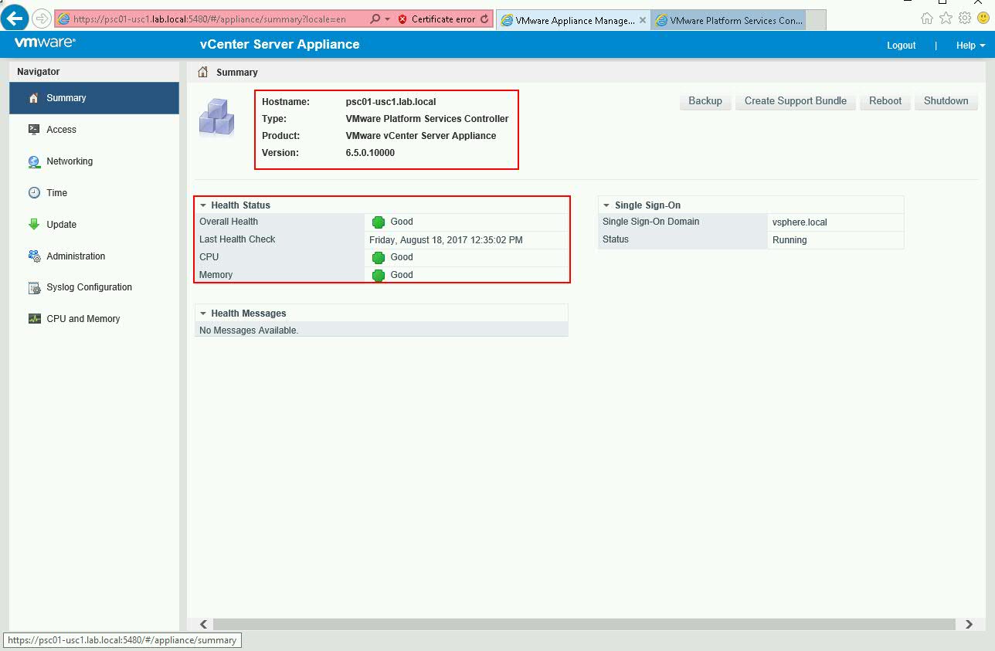Open the browser Tools gear icon
The width and height of the screenshot is (995, 651).
click(x=964, y=19)
